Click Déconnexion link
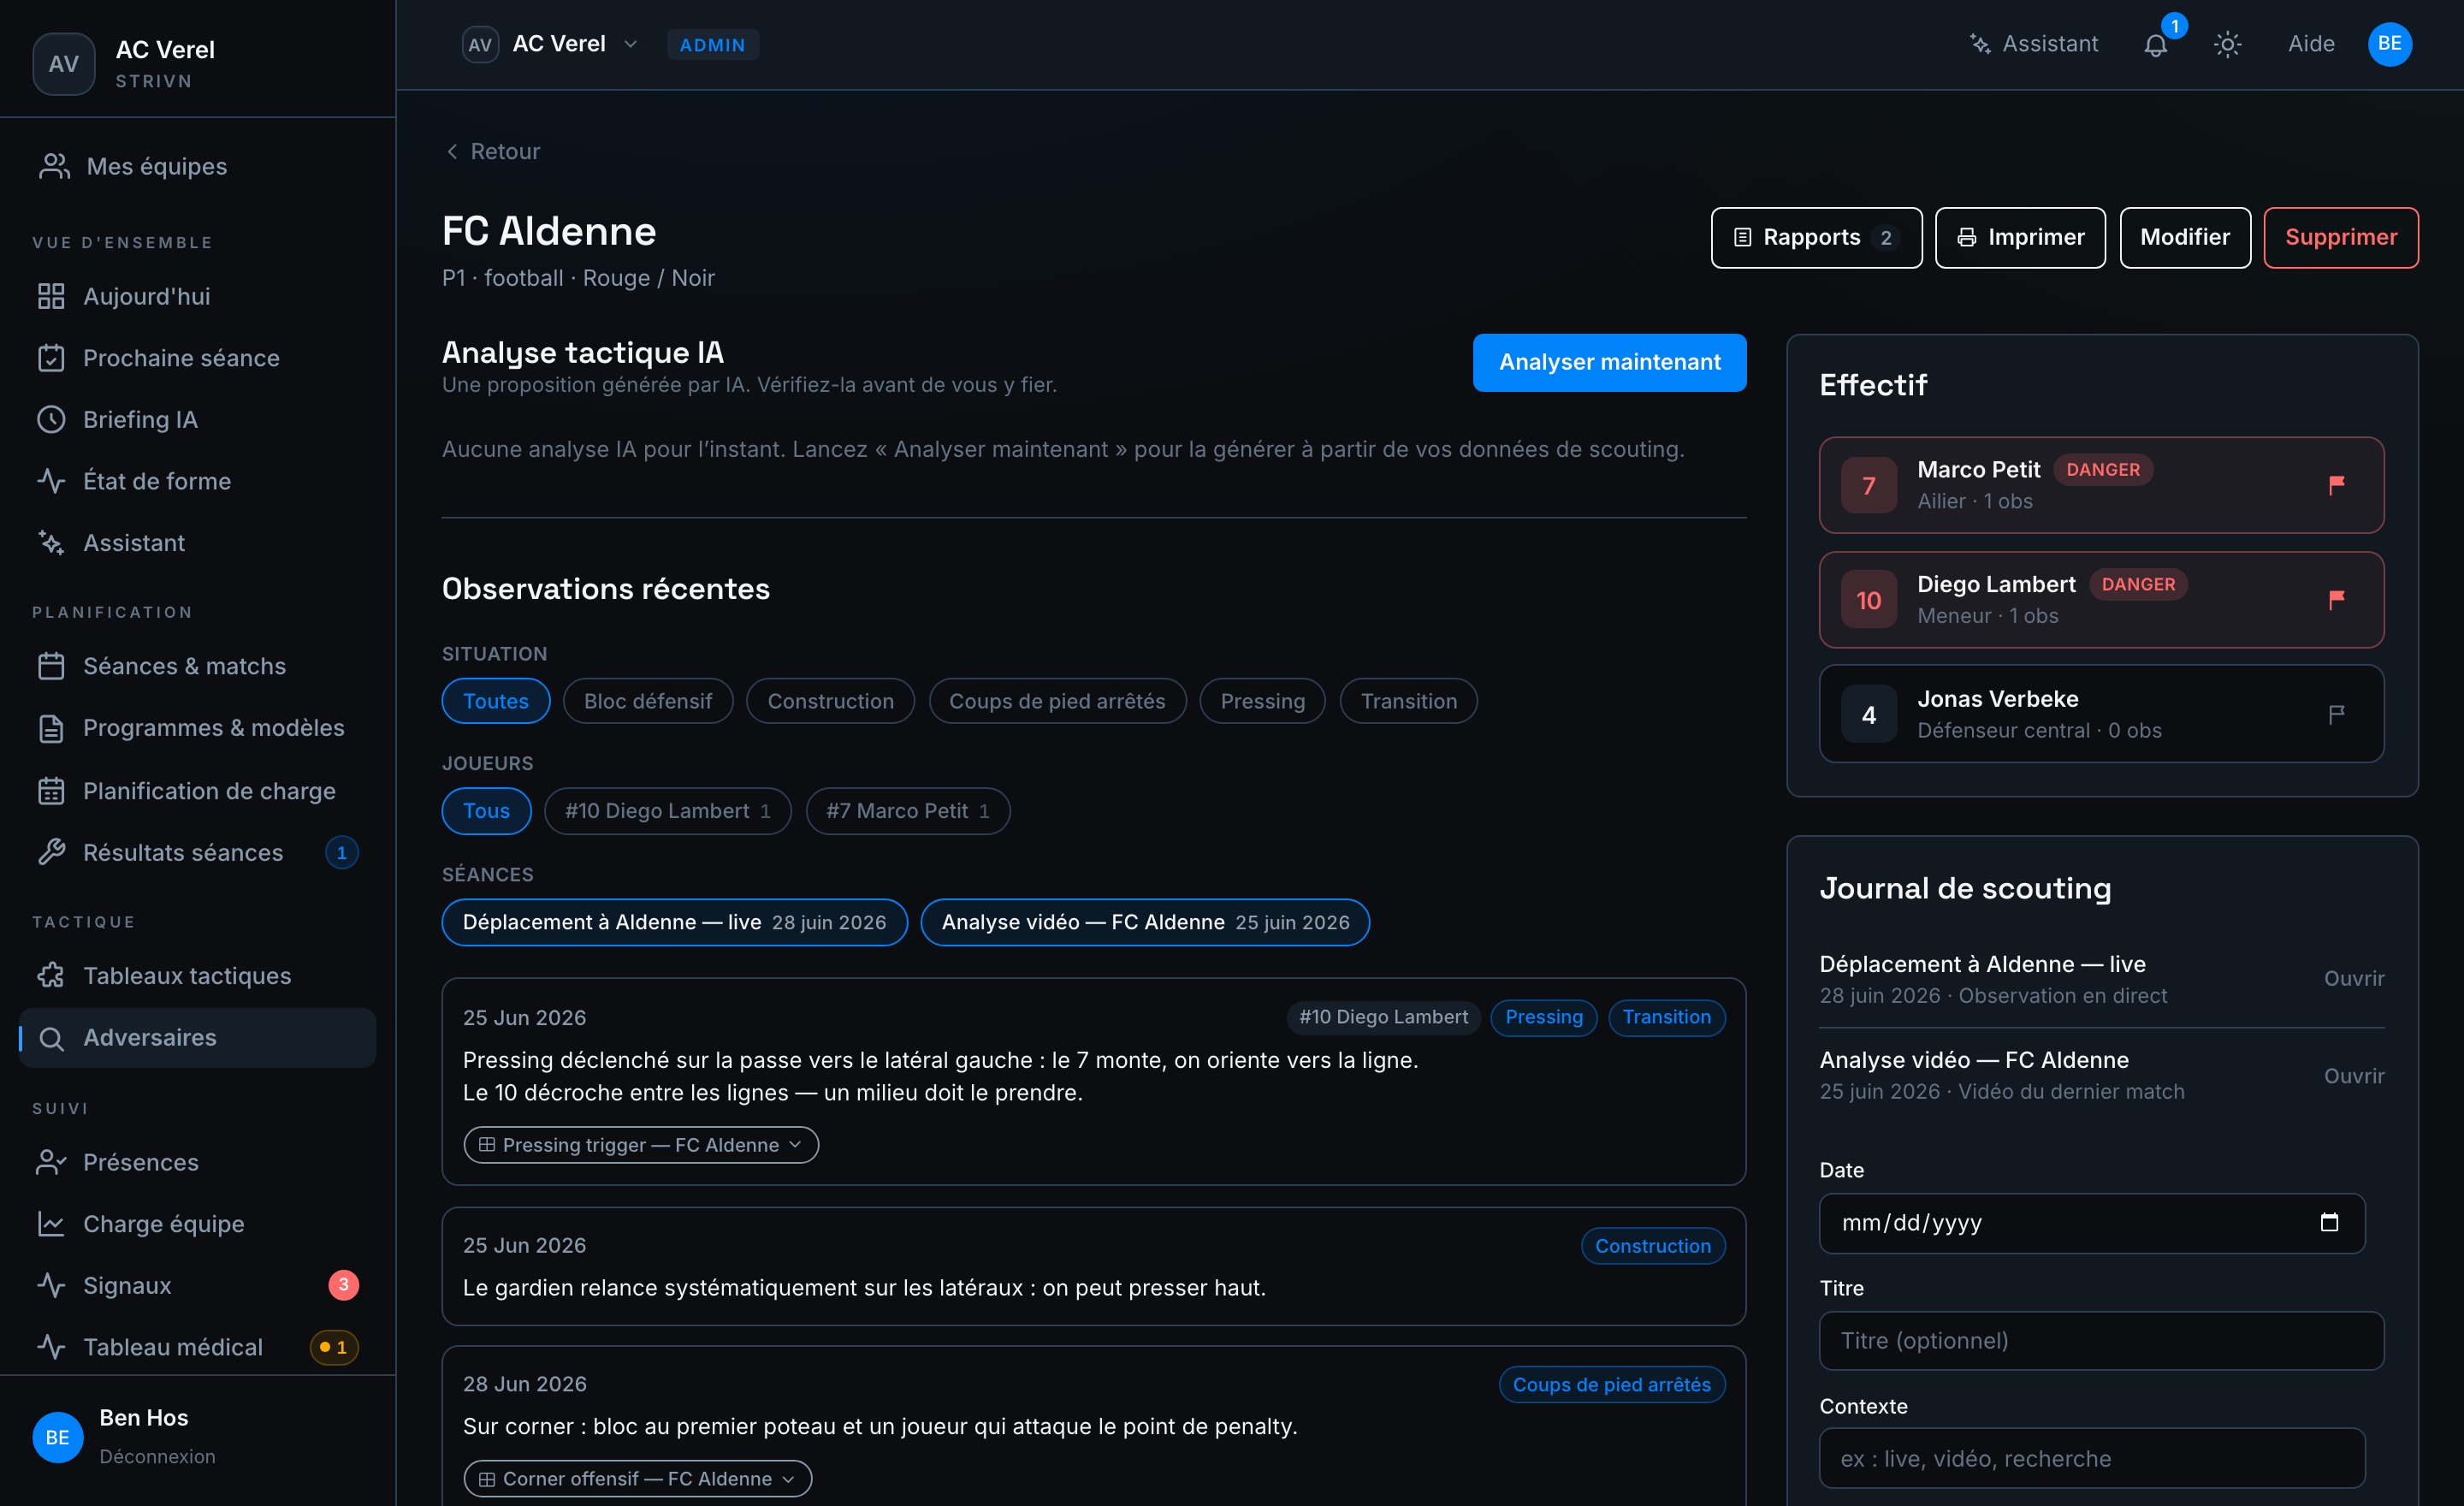2464x1506 pixels. coord(157,1456)
